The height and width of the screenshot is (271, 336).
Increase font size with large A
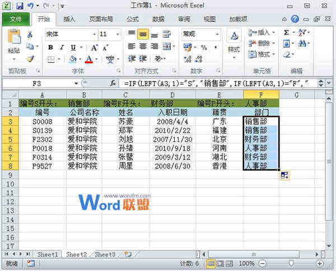click(x=94, y=48)
